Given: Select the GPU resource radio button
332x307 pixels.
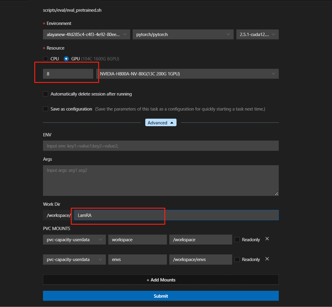Looking at the screenshot, I should click(x=66, y=59).
